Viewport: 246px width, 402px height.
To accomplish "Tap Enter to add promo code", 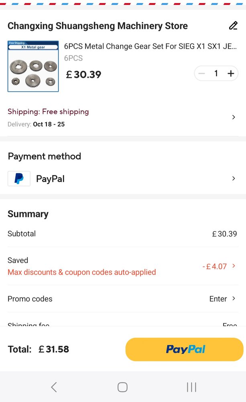I will (218, 299).
